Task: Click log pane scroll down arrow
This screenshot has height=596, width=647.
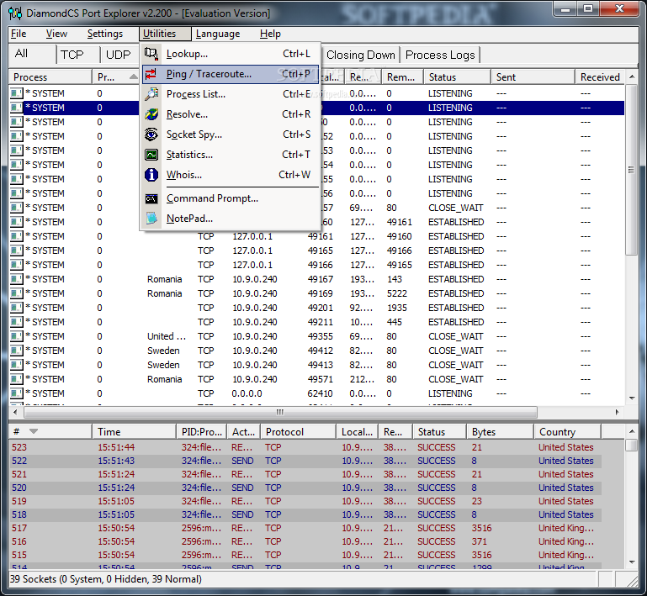Action: click(x=632, y=562)
